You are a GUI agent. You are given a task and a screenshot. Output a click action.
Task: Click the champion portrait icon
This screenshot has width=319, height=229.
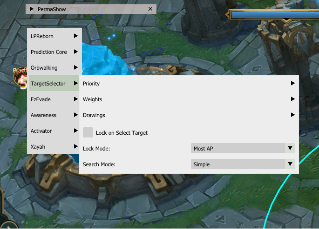[20, 78]
